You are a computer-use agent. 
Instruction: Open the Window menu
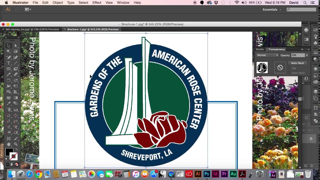pos(123,2)
